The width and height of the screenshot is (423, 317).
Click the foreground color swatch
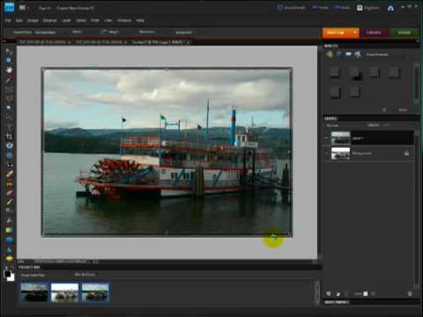click(7, 274)
